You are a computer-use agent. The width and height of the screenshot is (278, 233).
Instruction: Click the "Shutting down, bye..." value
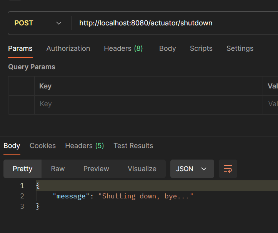pos(146,196)
